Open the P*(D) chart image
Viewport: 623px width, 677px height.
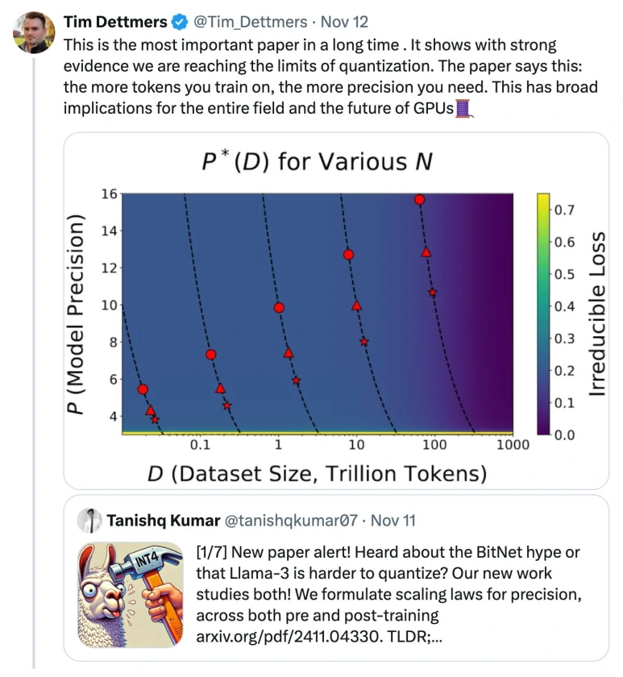coord(336,311)
